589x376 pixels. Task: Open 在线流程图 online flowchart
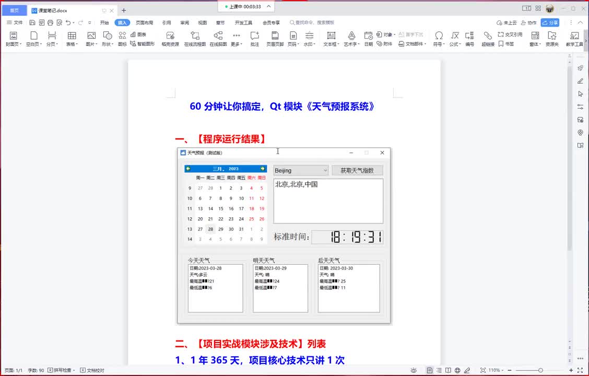coord(195,39)
